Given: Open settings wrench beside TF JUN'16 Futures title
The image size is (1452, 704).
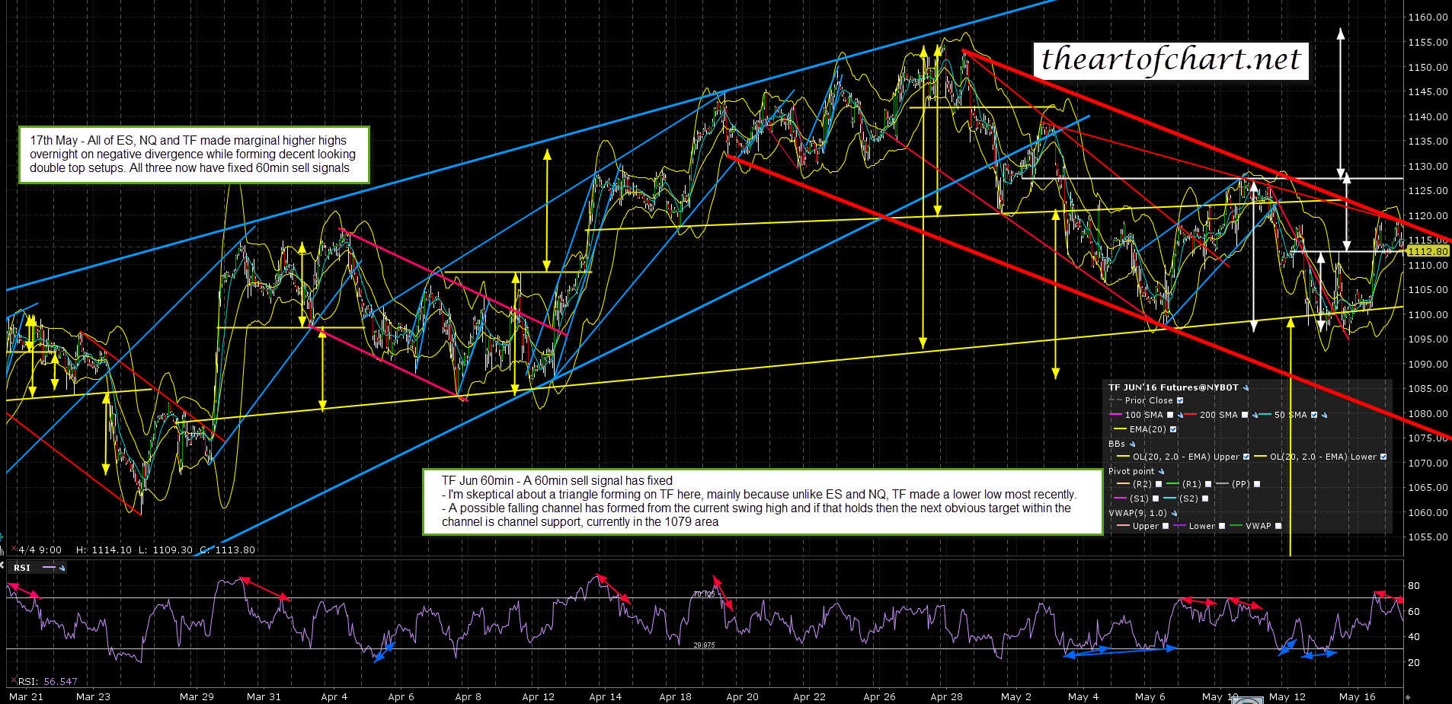Looking at the screenshot, I should tap(1246, 387).
